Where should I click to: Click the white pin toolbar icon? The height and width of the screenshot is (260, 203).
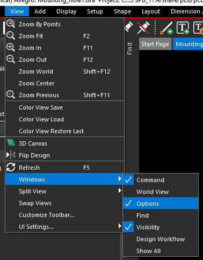(x=129, y=27)
